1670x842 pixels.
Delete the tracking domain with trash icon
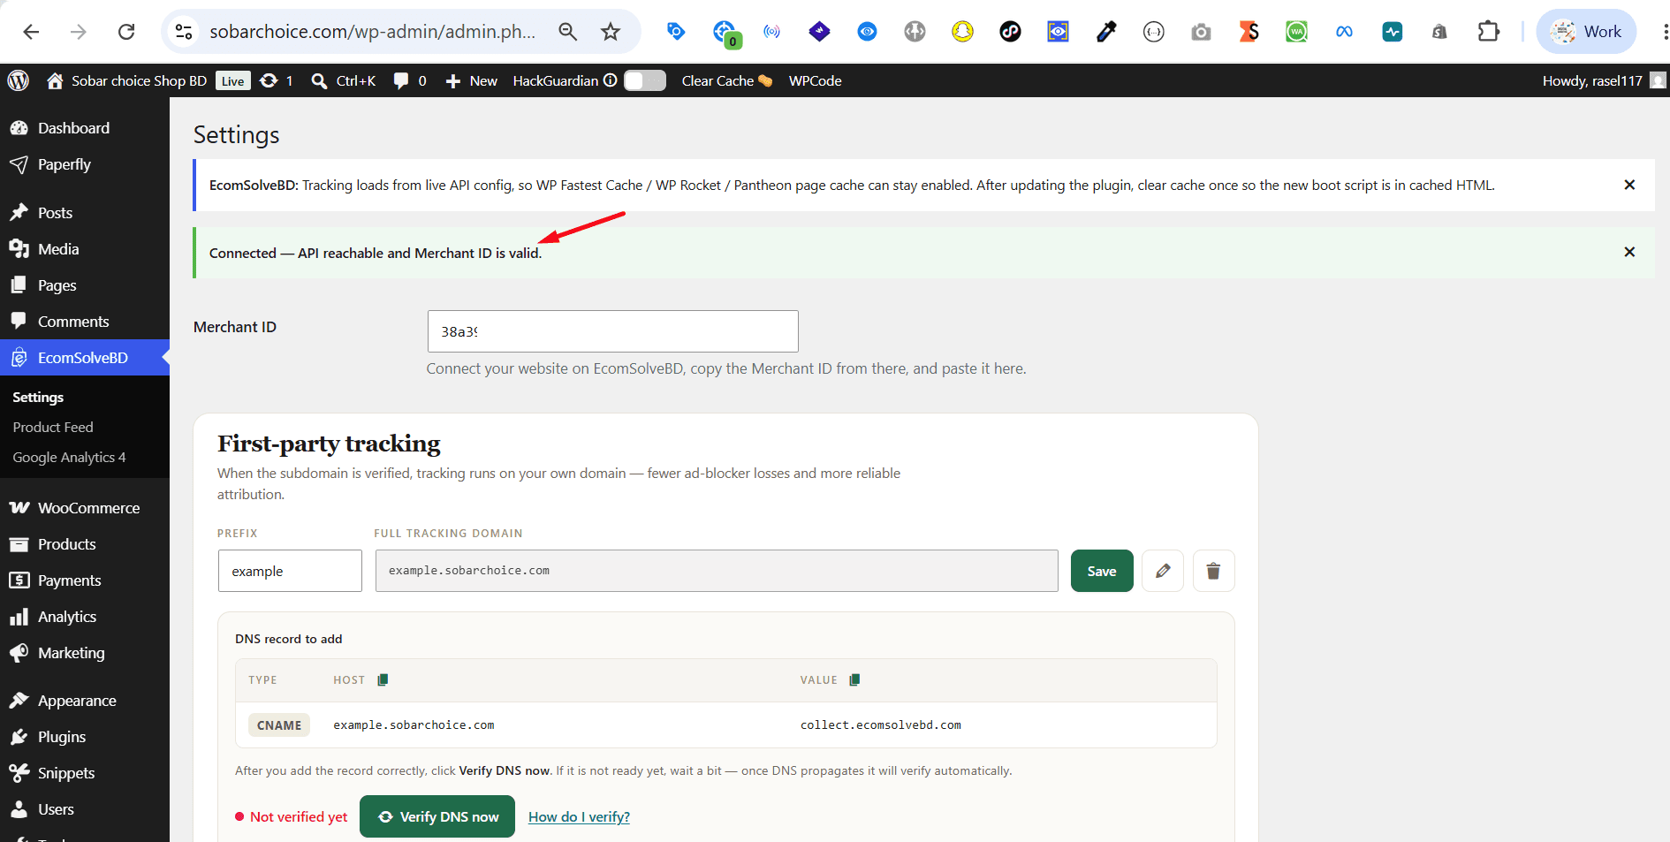[x=1214, y=571]
